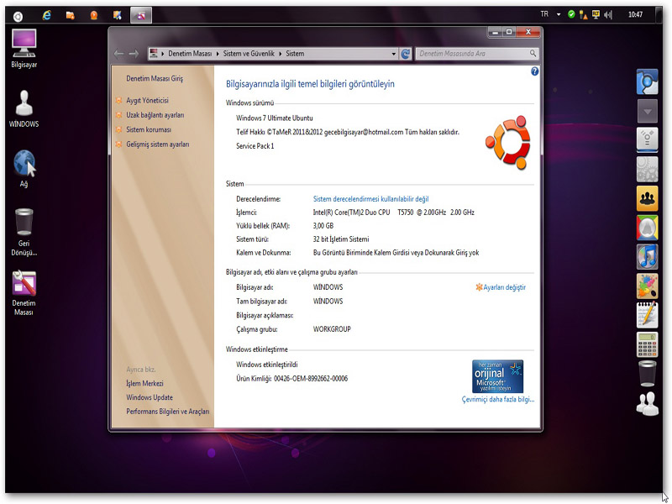Expand the tray's hidden icons arrow
The image size is (672, 504).
point(560,14)
